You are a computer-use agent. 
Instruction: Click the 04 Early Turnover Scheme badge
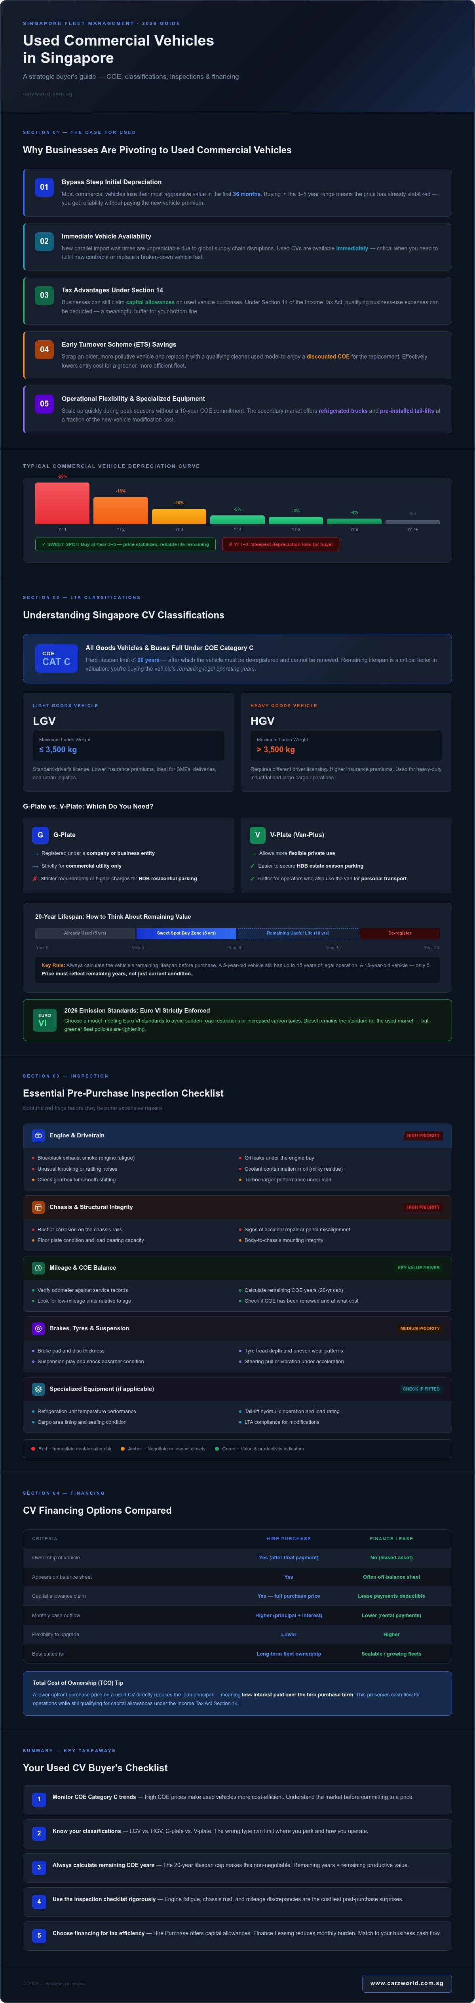[x=44, y=349]
